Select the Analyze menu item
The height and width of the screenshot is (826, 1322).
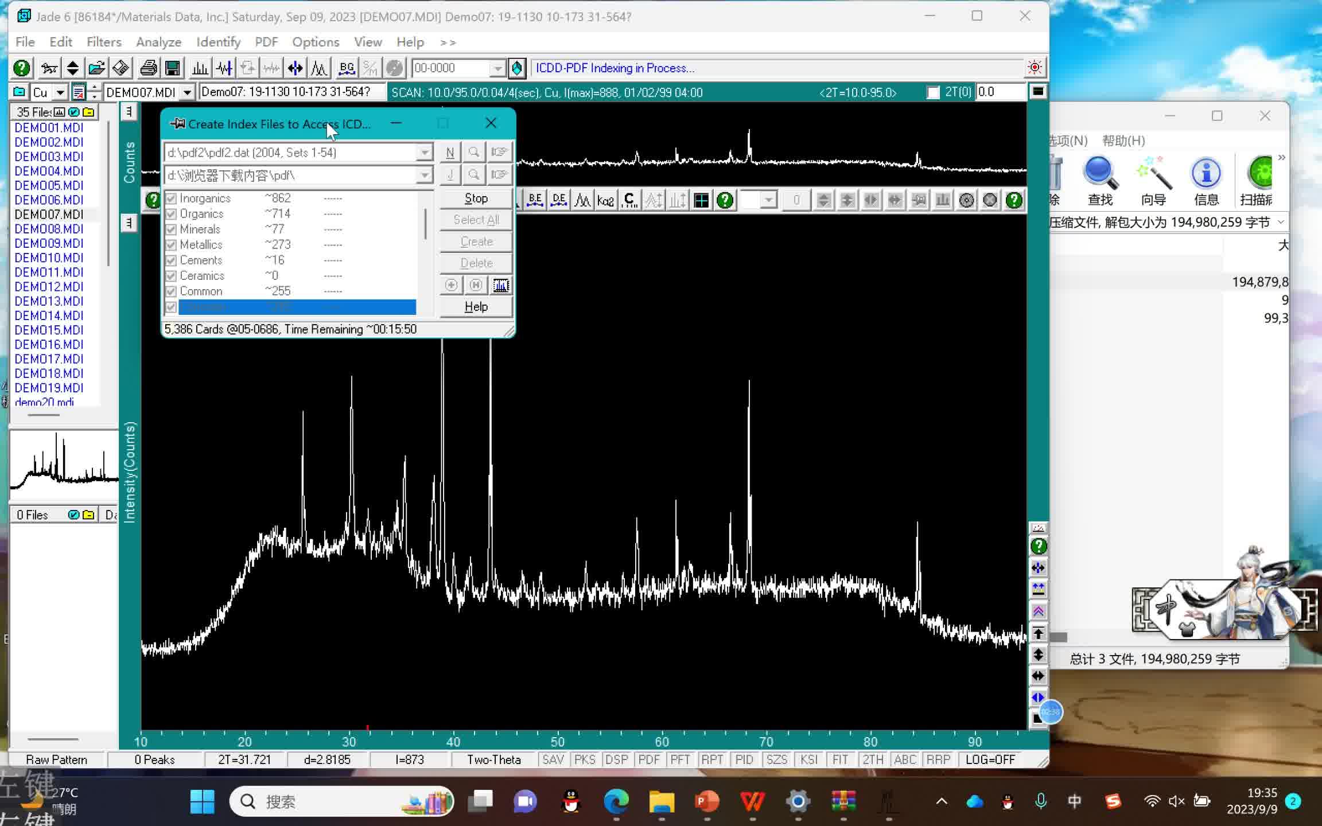click(159, 41)
